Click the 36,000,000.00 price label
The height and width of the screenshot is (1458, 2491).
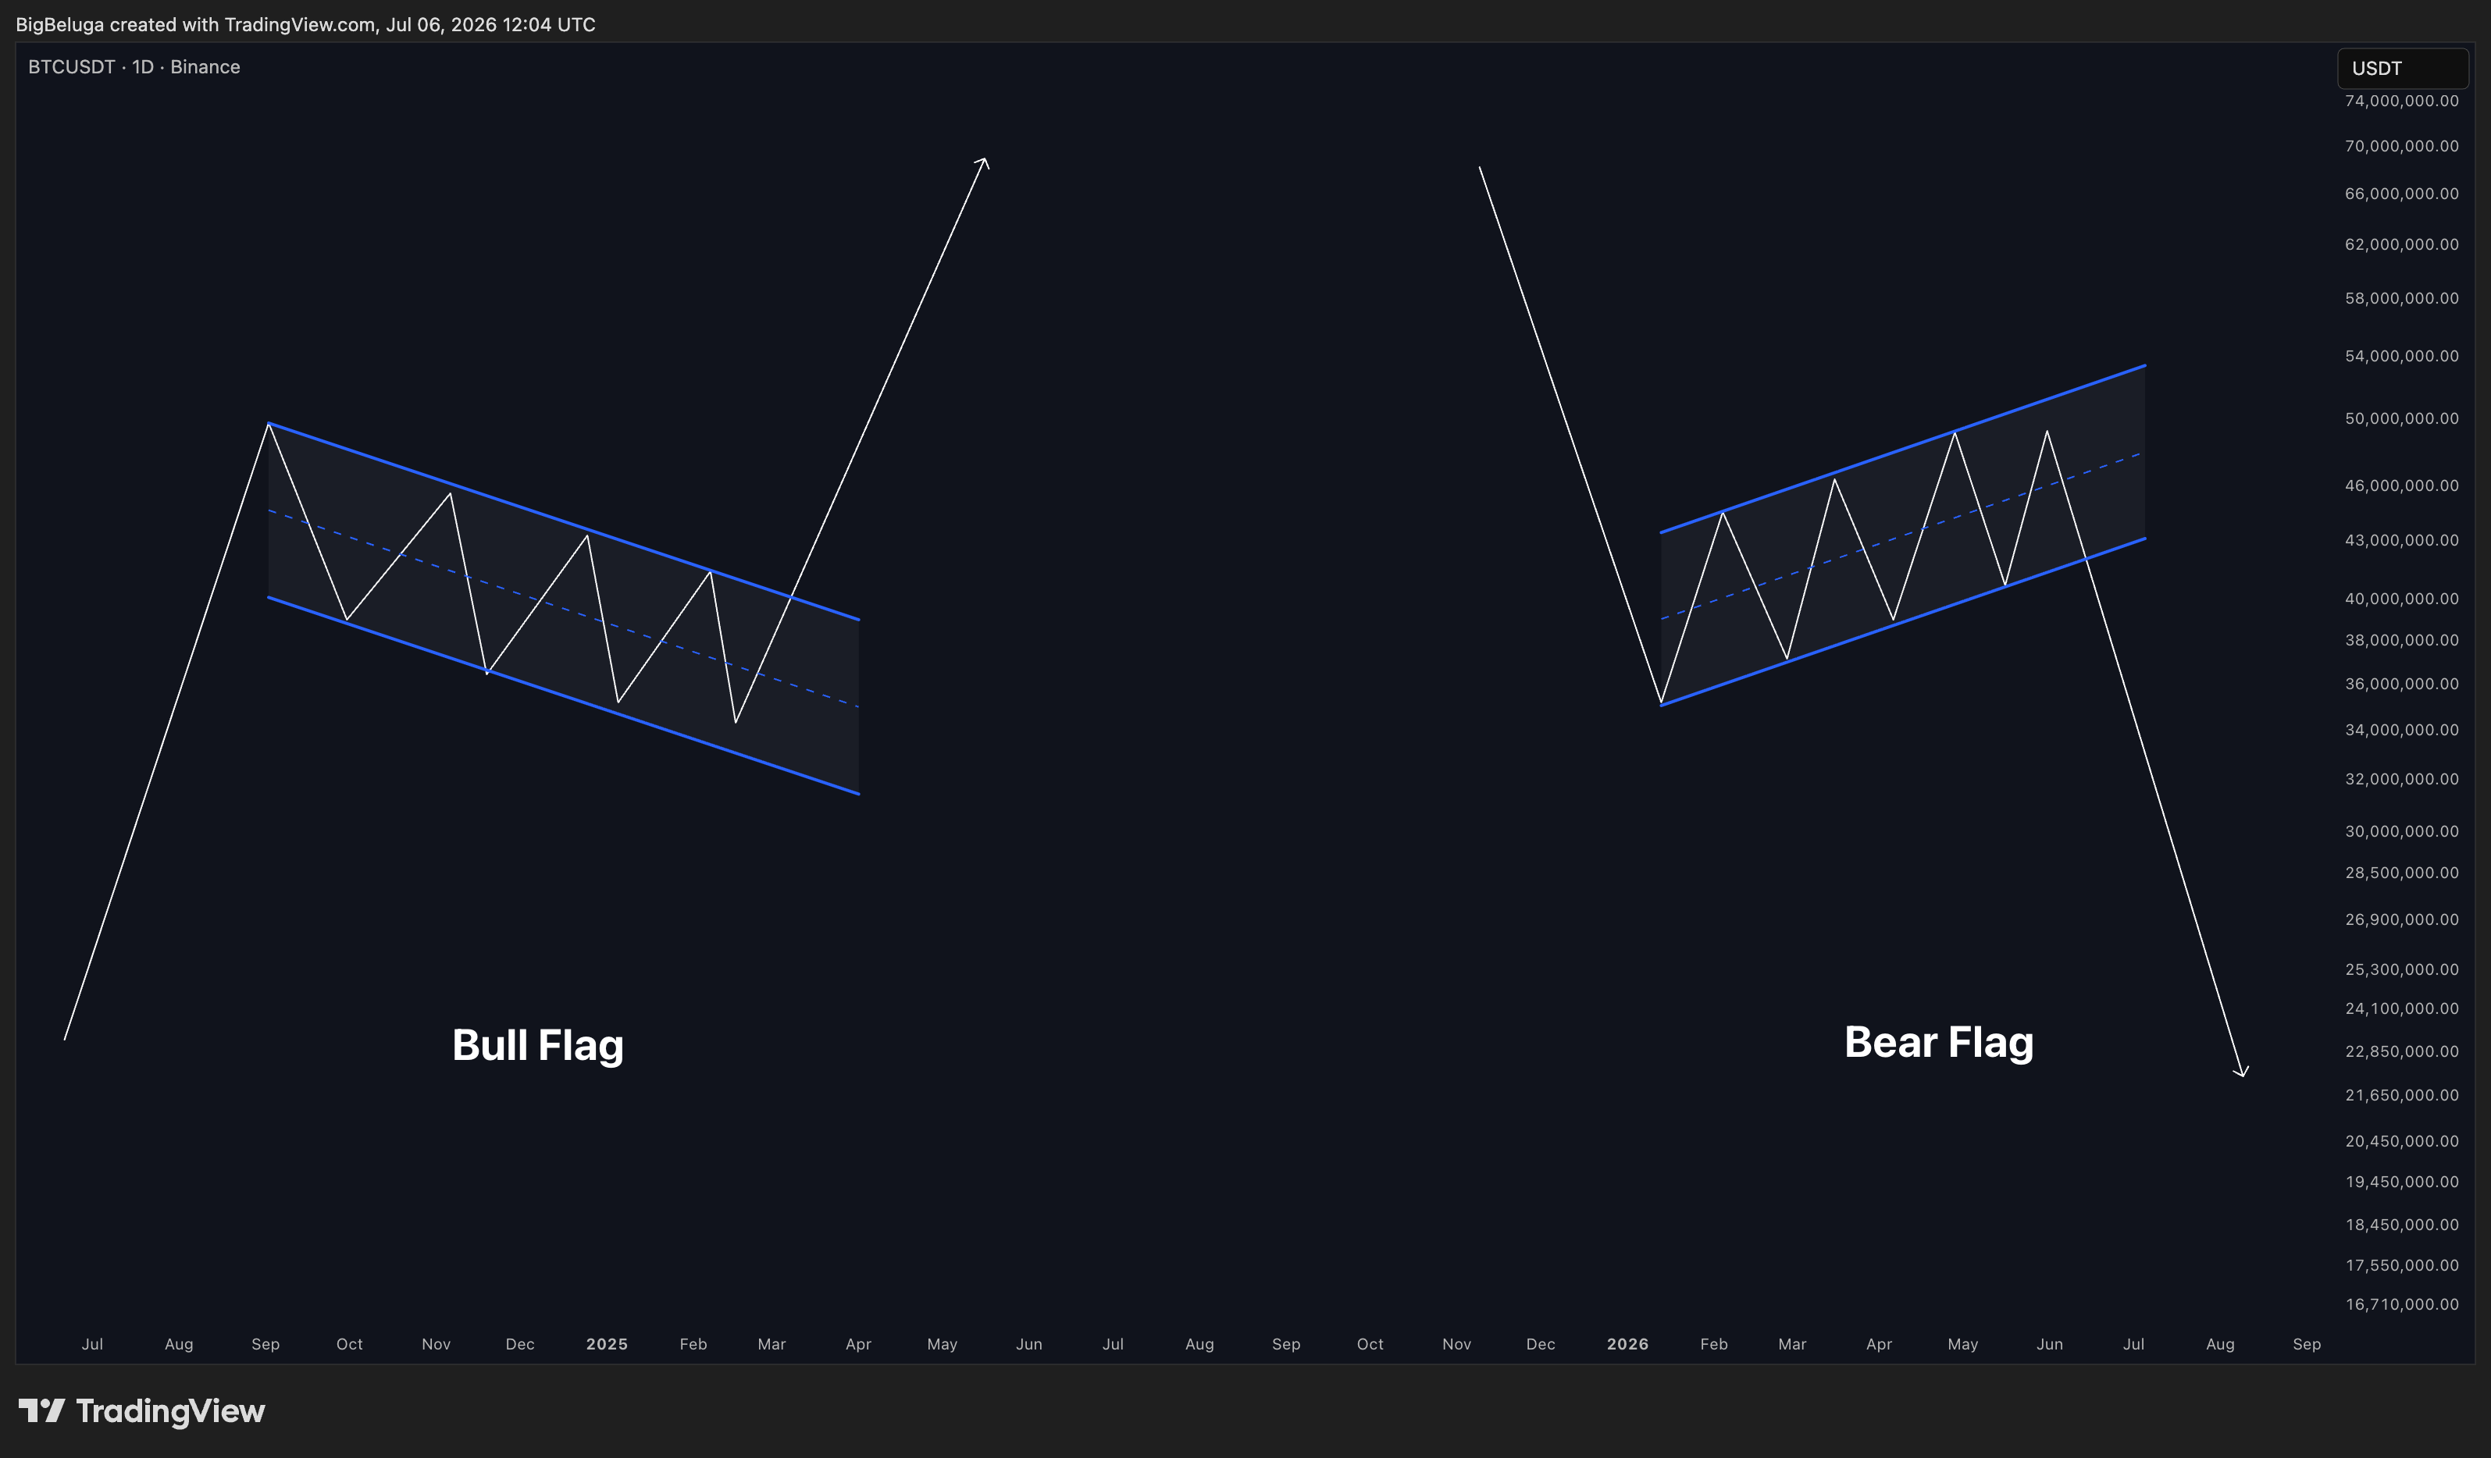pyautogui.click(x=2401, y=684)
